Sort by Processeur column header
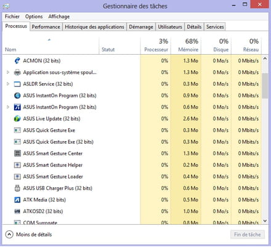The width and height of the screenshot is (271, 247). [x=156, y=46]
